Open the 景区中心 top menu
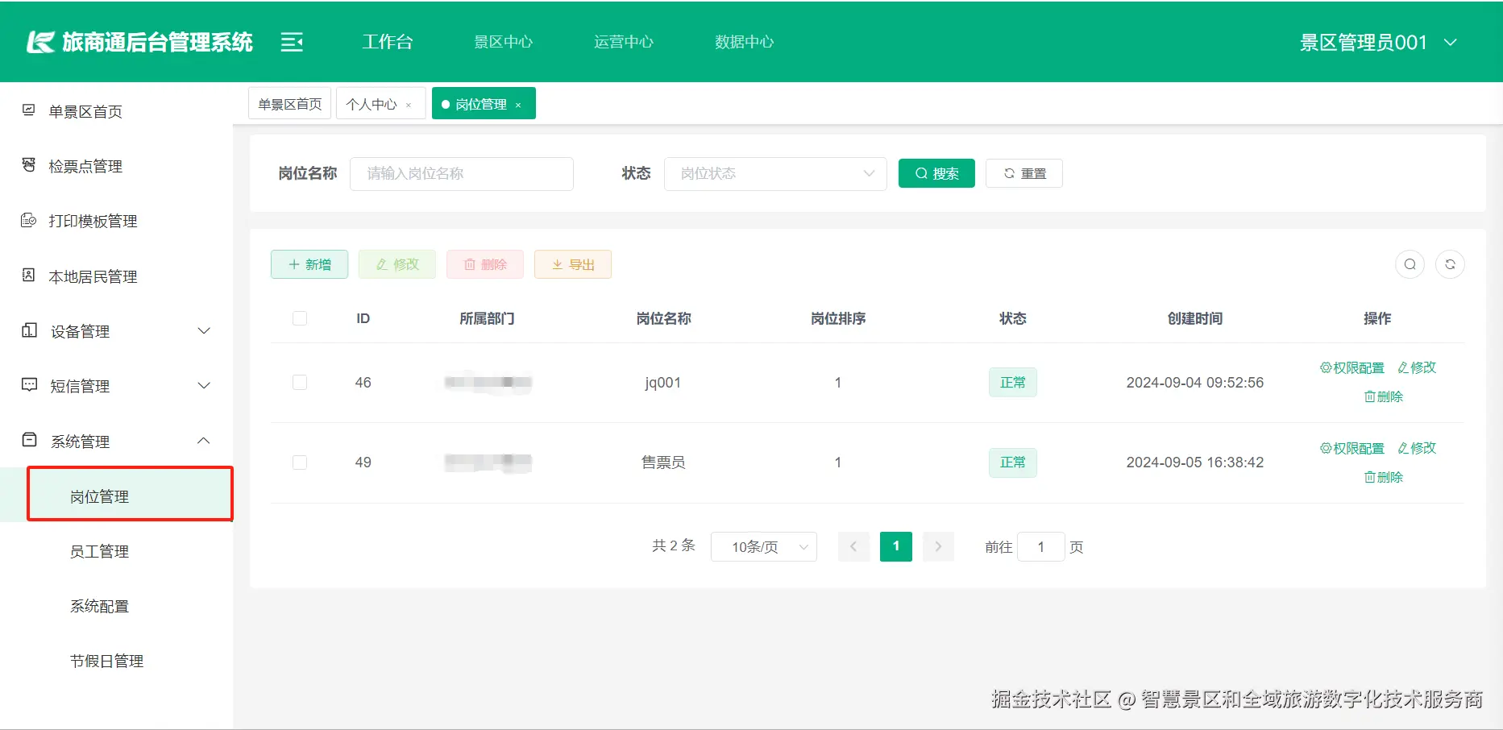1503x730 pixels. (504, 42)
